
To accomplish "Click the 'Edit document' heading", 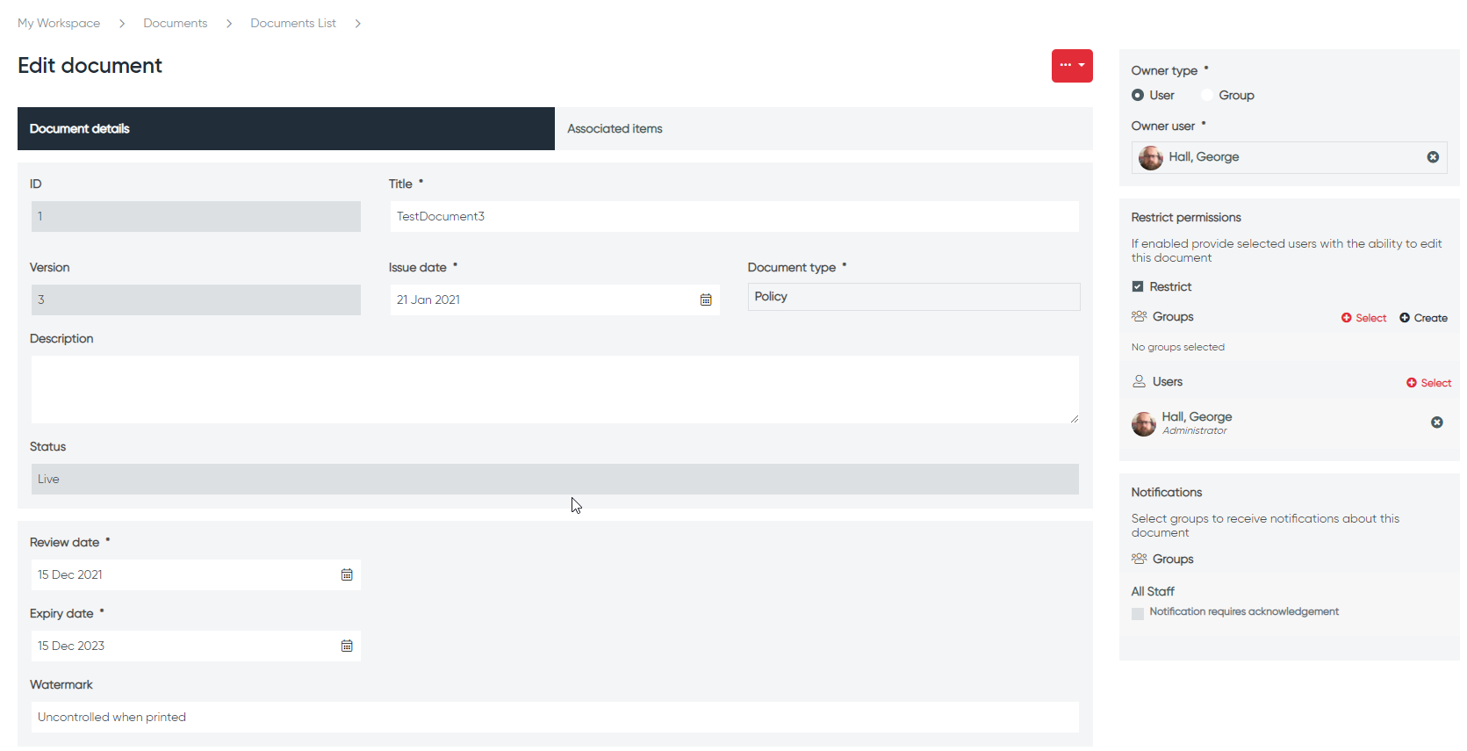I will [x=90, y=66].
